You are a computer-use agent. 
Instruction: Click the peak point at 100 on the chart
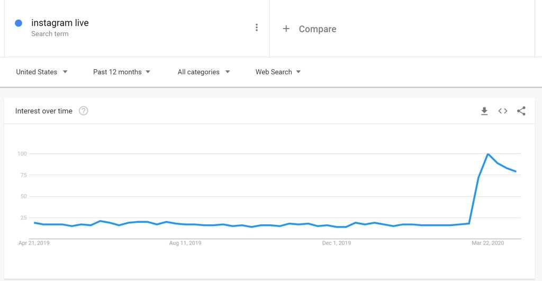point(487,154)
